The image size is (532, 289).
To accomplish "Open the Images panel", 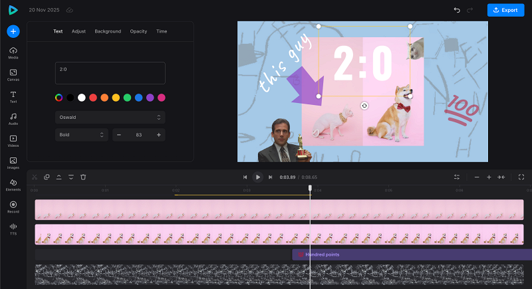I will [13, 163].
